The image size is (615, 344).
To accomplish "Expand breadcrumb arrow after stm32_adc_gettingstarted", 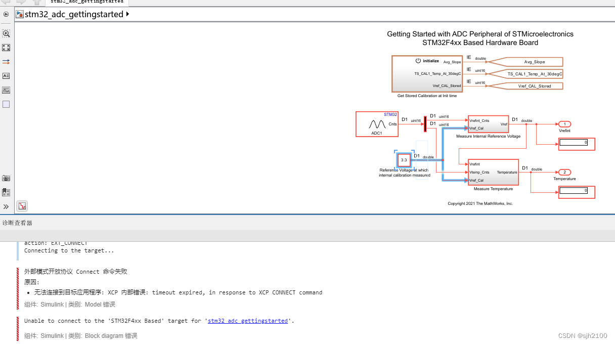I will pyautogui.click(x=127, y=14).
